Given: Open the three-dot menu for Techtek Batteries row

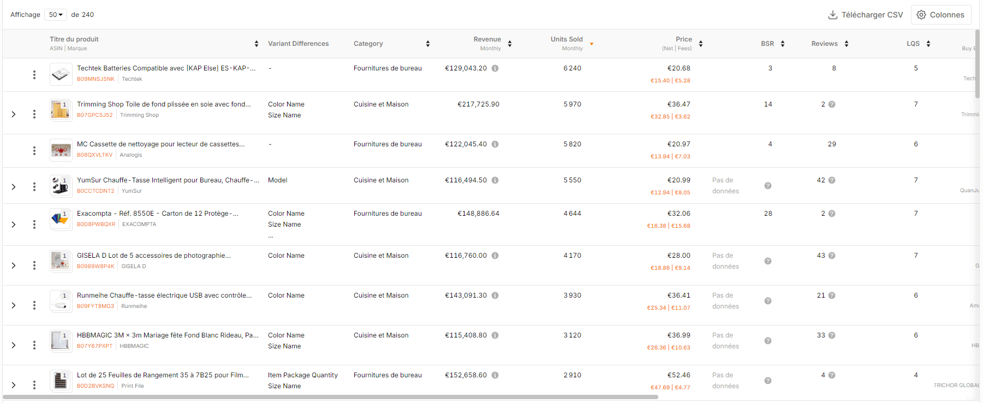Looking at the screenshot, I should point(34,75).
